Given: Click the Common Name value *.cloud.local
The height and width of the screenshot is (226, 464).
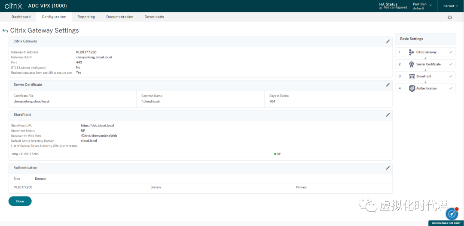Looking at the screenshot, I should [x=151, y=101].
